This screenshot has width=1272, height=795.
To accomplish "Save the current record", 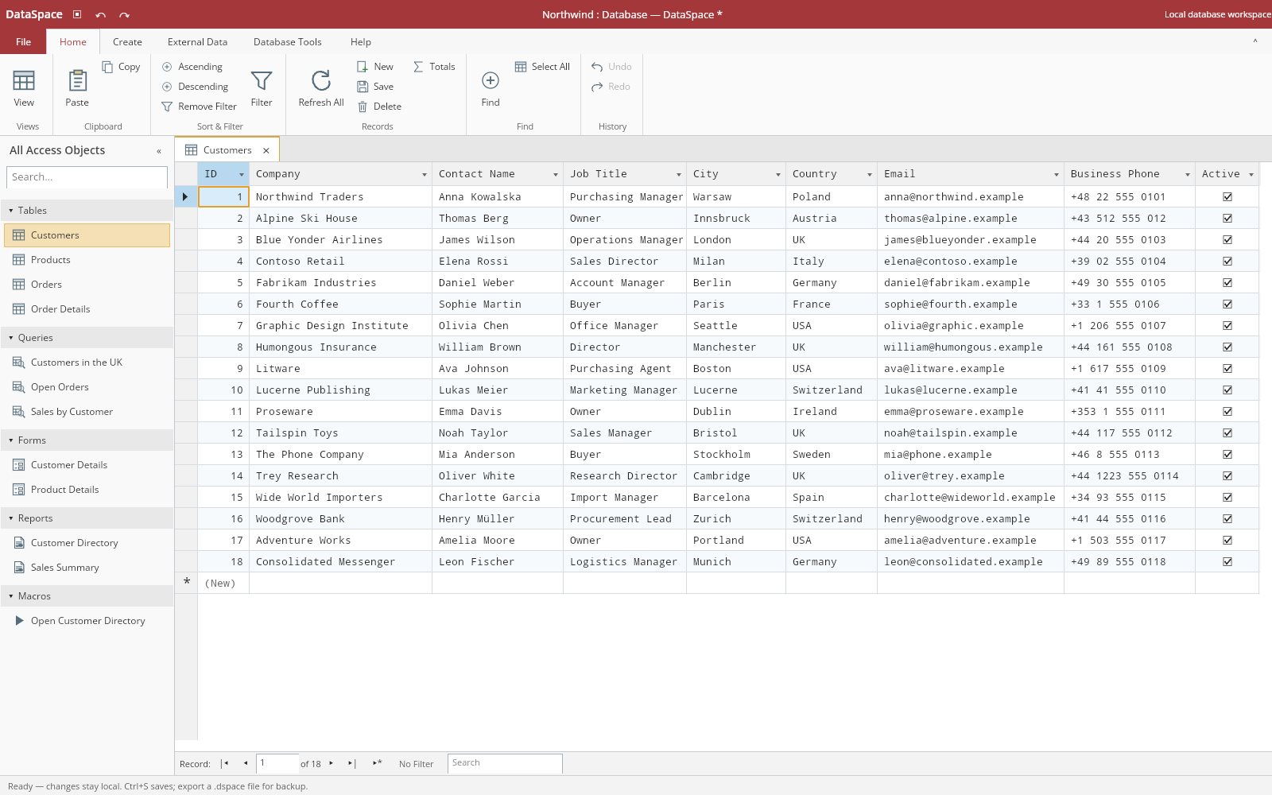I will (x=375, y=87).
